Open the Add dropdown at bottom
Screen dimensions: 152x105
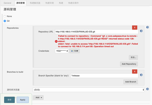coord(39,98)
